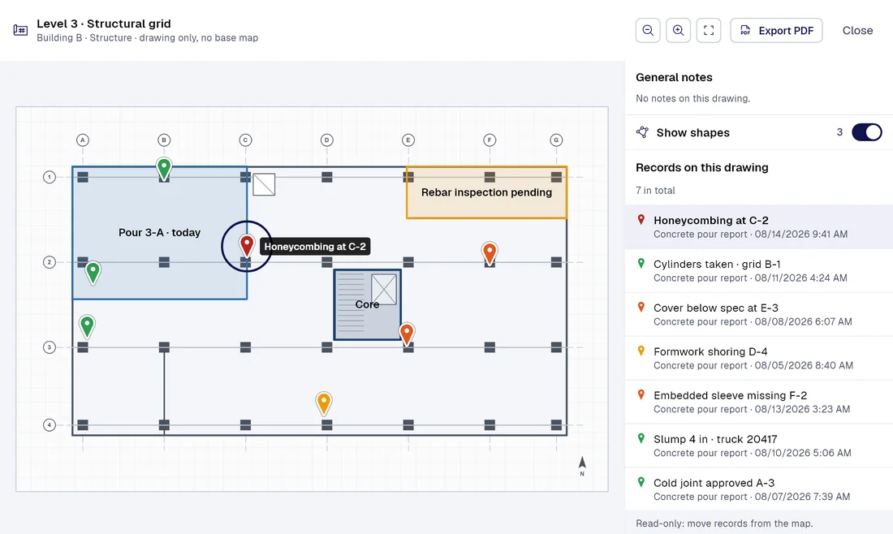Click grid column label A

coord(83,140)
